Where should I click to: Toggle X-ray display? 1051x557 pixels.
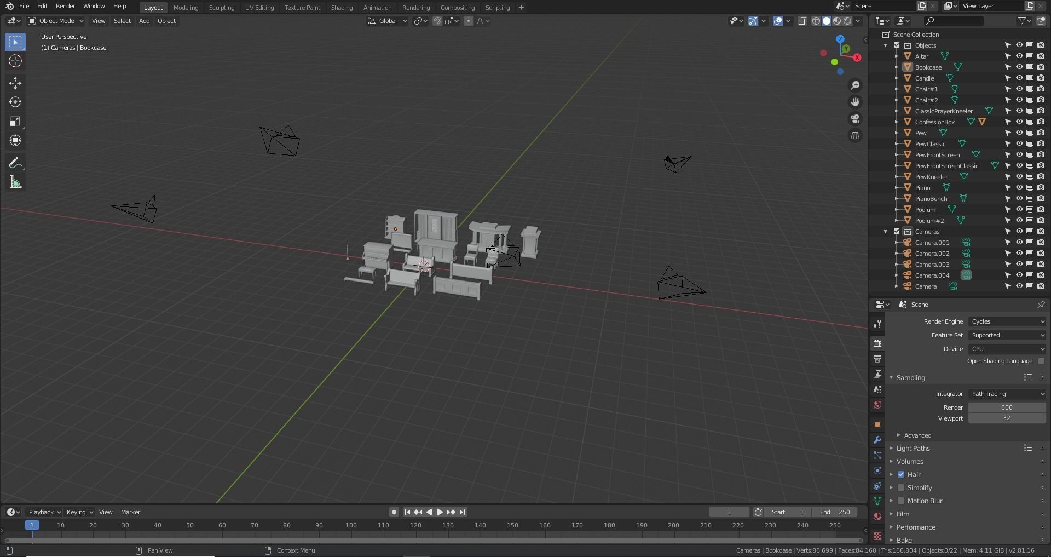(x=802, y=21)
